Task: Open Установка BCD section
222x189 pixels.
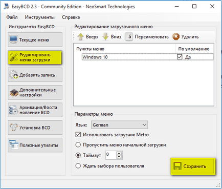Action: click(x=35, y=128)
